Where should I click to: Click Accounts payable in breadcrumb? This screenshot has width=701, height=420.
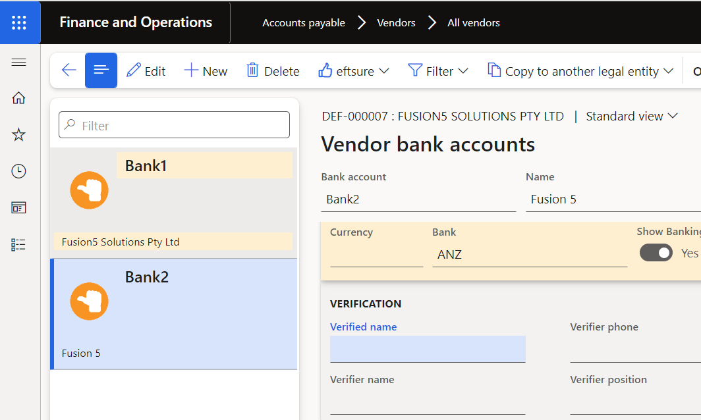[304, 23]
